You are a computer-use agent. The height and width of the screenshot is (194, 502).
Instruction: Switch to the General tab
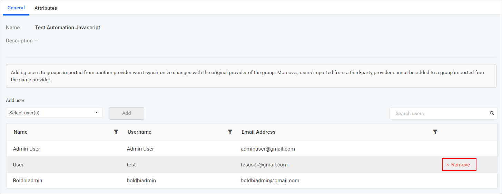click(16, 8)
